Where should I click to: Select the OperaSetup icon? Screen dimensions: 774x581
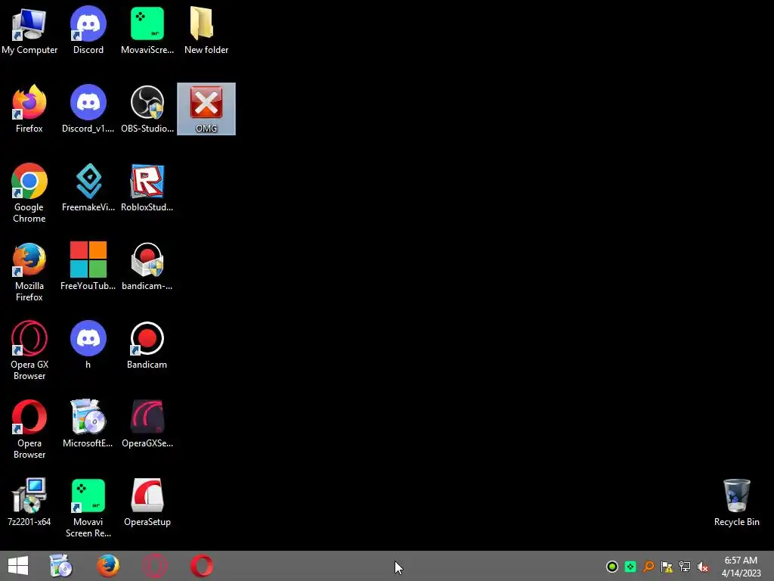coord(147,502)
